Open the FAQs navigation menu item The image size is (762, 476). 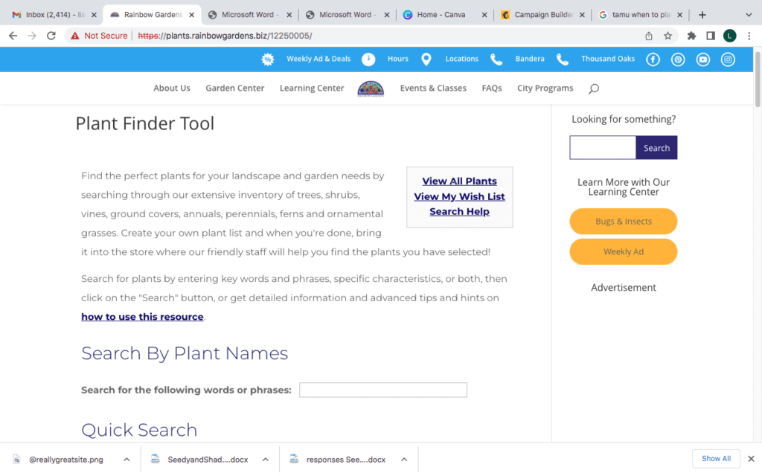[x=491, y=88]
